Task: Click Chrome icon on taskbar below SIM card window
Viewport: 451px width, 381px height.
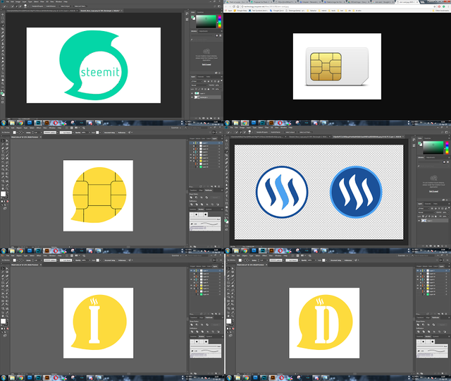Action: tap(245, 123)
